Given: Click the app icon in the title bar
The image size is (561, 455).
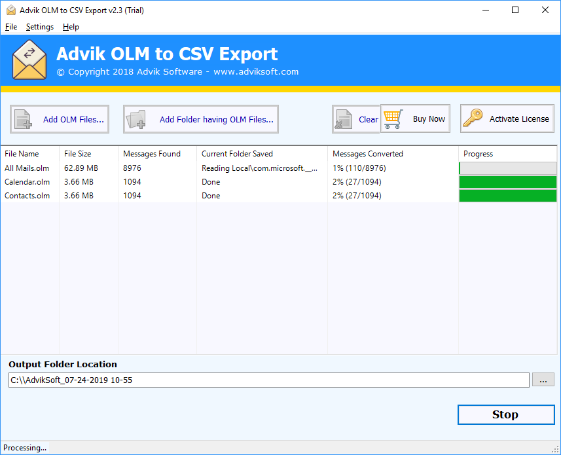Looking at the screenshot, I should click(x=11, y=10).
